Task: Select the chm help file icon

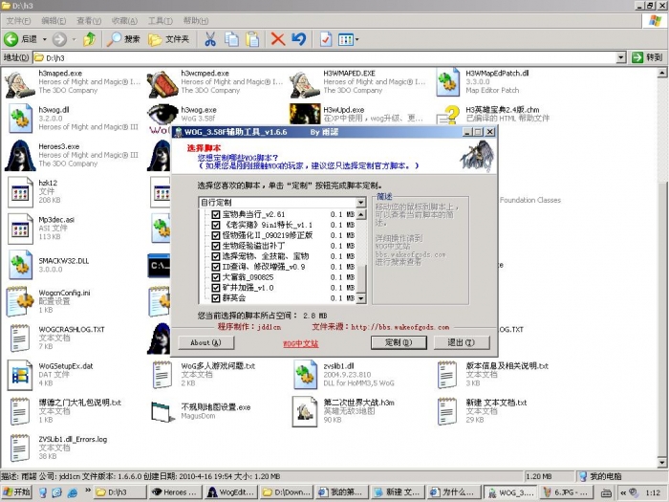Action: [x=448, y=116]
